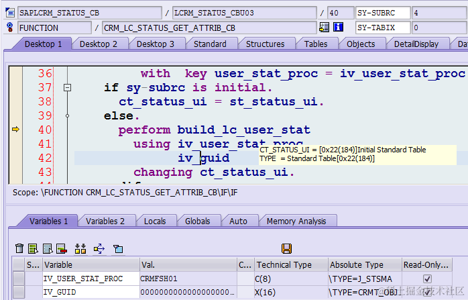Click the S... column header
The height and width of the screenshot is (300, 468).
34,264
